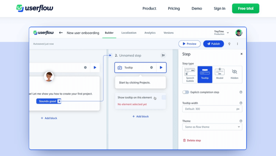
Task: Switch to the Localization tab
Action: tap(129, 33)
